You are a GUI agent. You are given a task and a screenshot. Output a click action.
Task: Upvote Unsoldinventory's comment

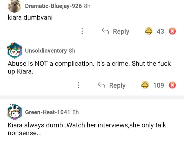pyautogui.click(x=145, y=85)
